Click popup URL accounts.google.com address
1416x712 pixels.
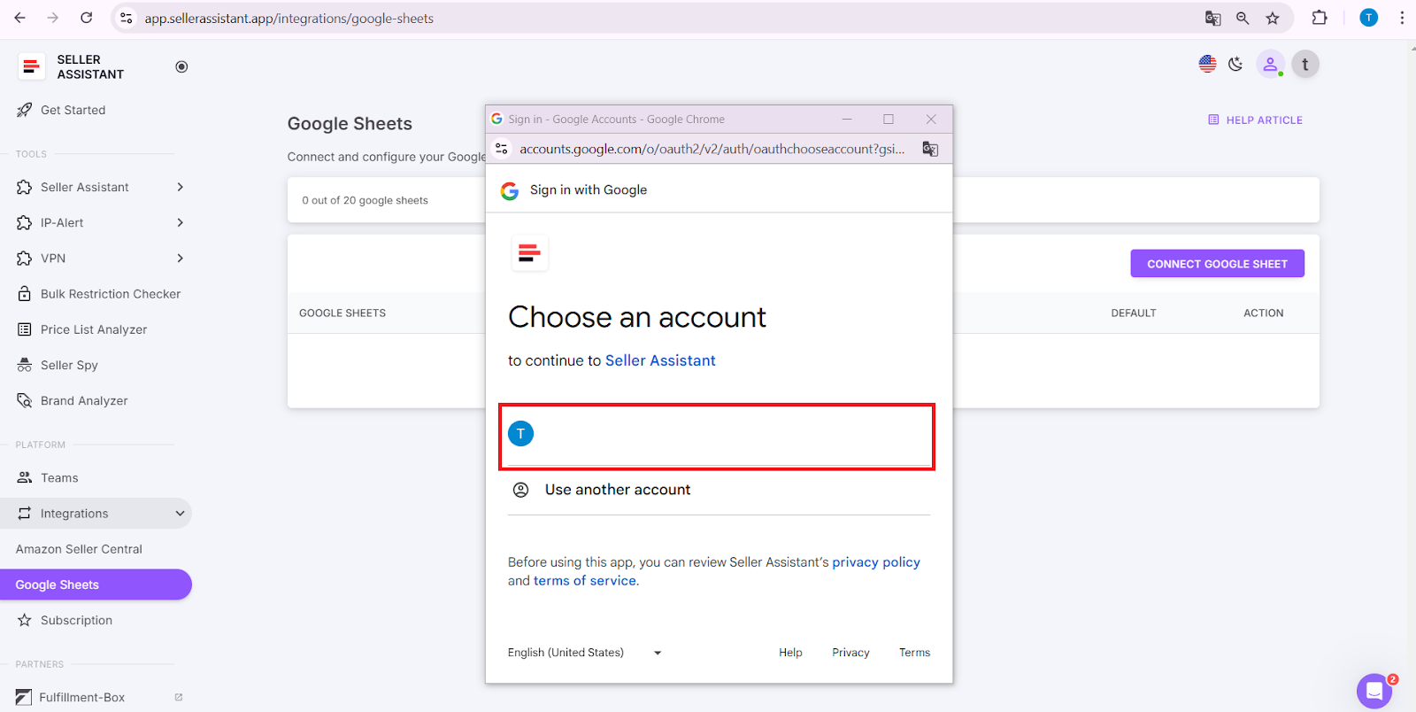712,149
